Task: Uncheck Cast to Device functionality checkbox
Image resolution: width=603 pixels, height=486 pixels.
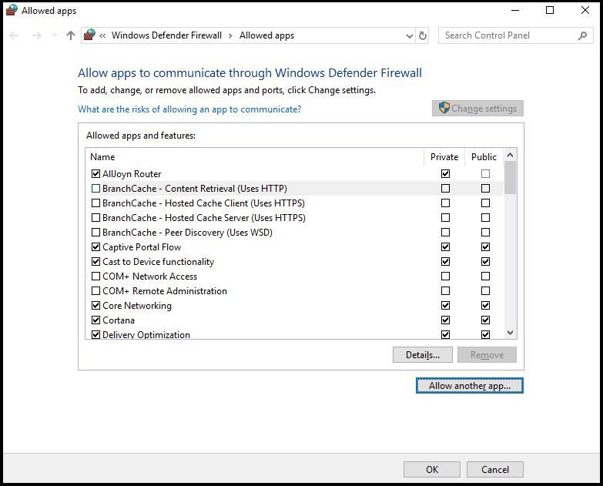Action: pos(95,261)
